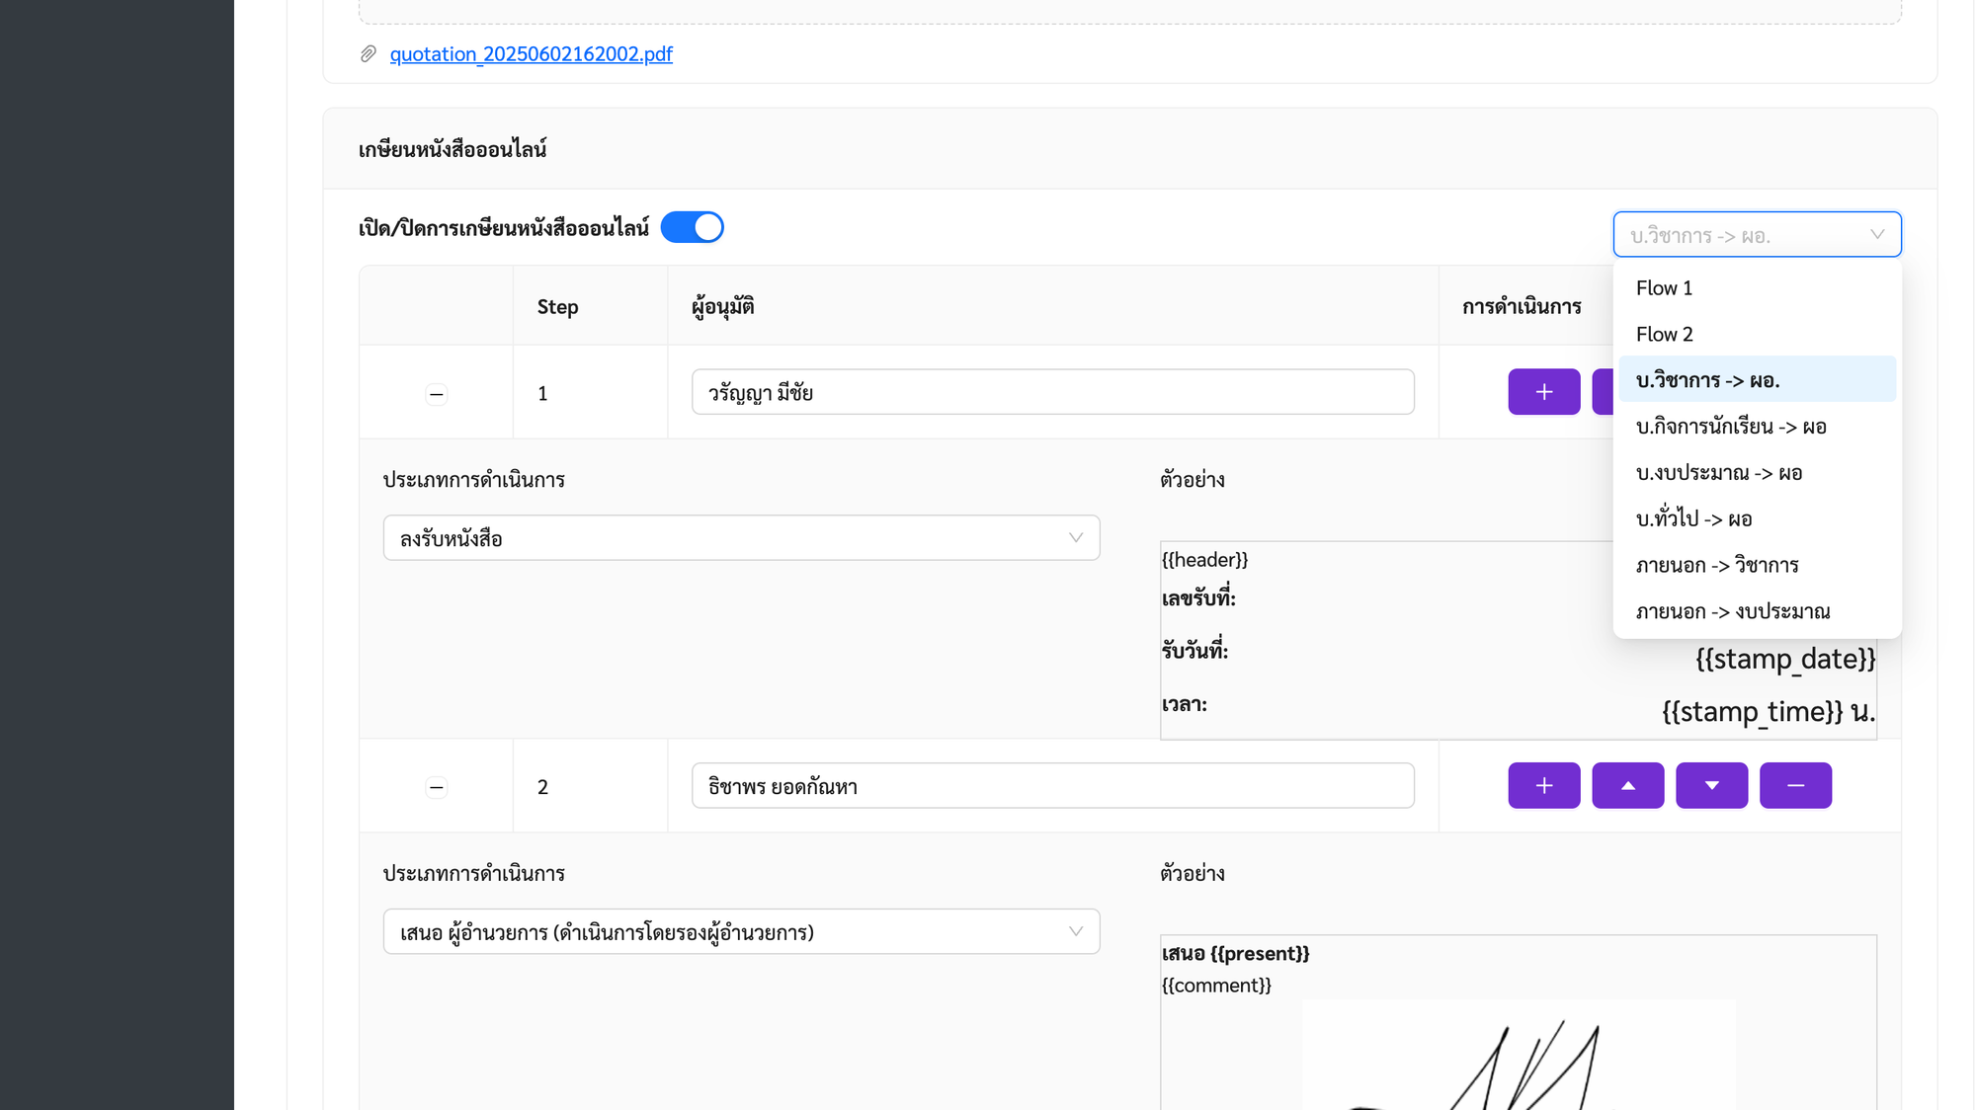The width and height of the screenshot is (1976, 1110).
Task: Choose บ.งบประมาณ -> ผอ option
Action: pos(1718,473)
